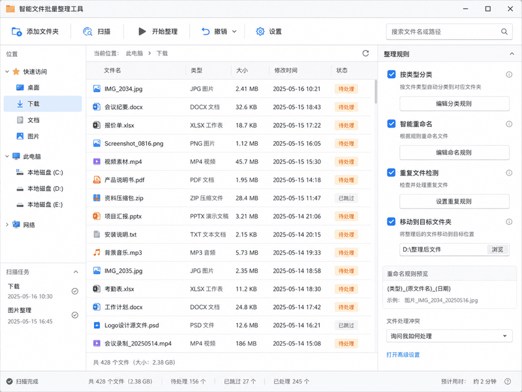The height and width of the screenshot is (392, 522).
Task: Click 待处理 156 个 in status bar
Action: click(188, 382)
